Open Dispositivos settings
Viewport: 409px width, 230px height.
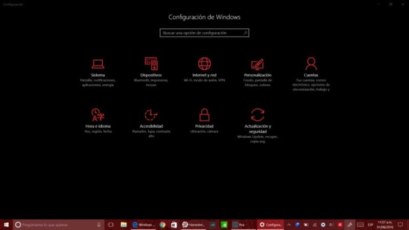(151, 64)
